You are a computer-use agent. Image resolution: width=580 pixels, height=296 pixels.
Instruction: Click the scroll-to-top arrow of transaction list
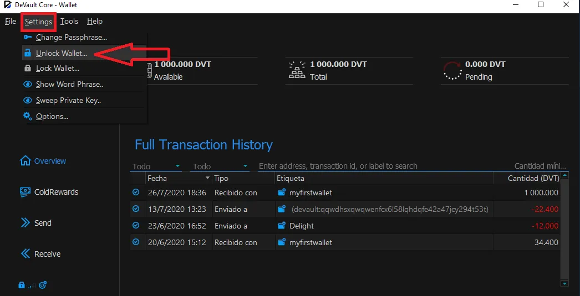click(564, 175)
